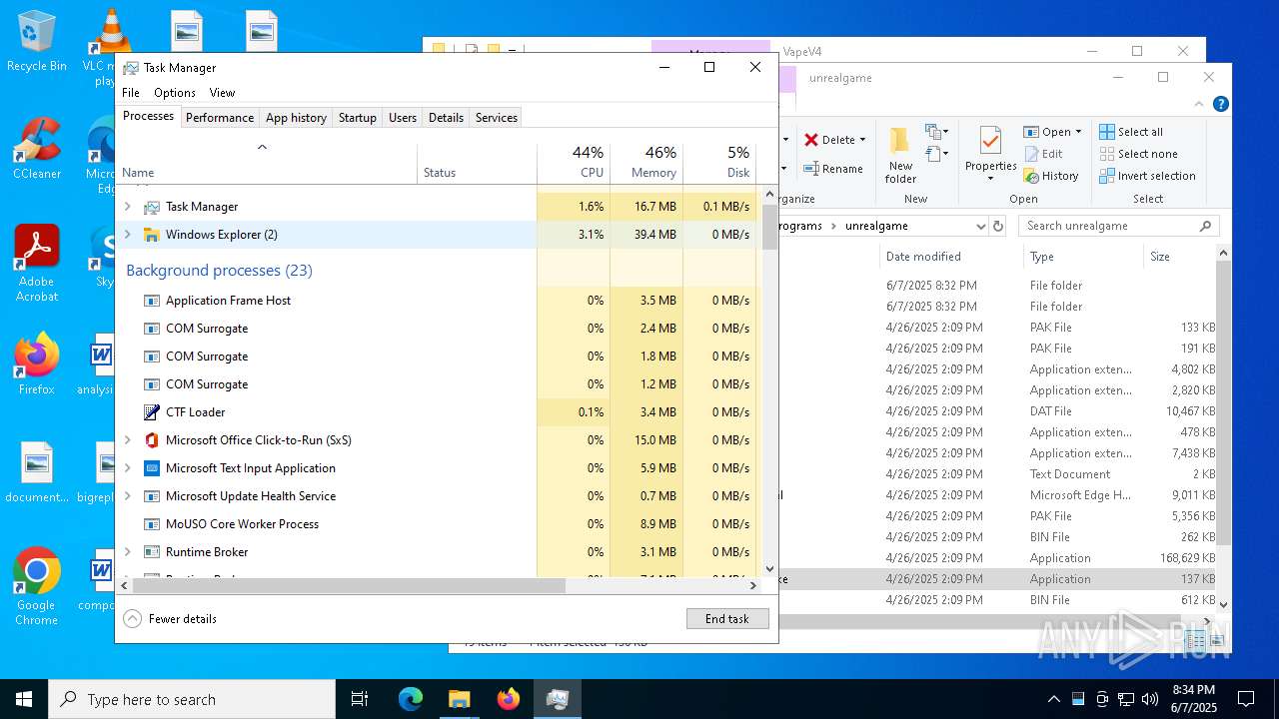Viewport: 1279px width, 719px height.
Task: Open the Windows Start menu
Action: pos(24,699)
